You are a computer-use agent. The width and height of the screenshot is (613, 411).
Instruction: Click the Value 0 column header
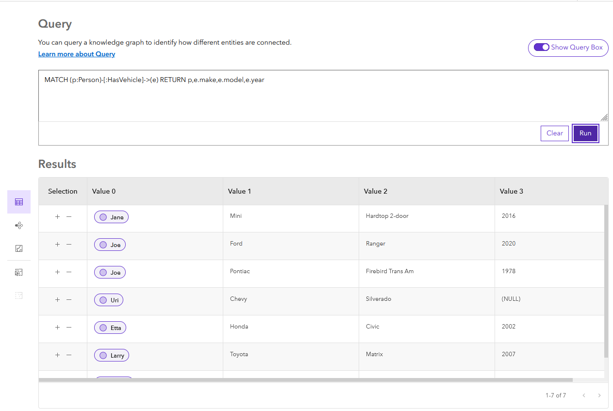tap(104, 191)
